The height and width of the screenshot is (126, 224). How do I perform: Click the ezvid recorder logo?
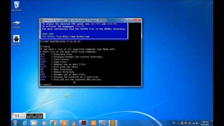pos(20,116)
